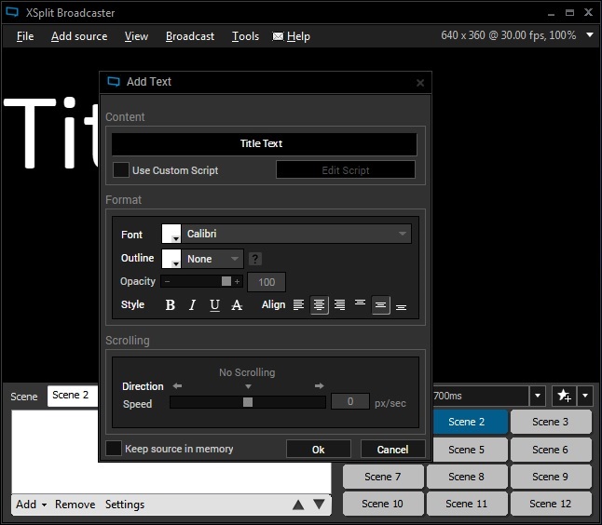This screenshot has width=602, height=525.
Task: Toggle Underline text style
Action: coord(214,305)
